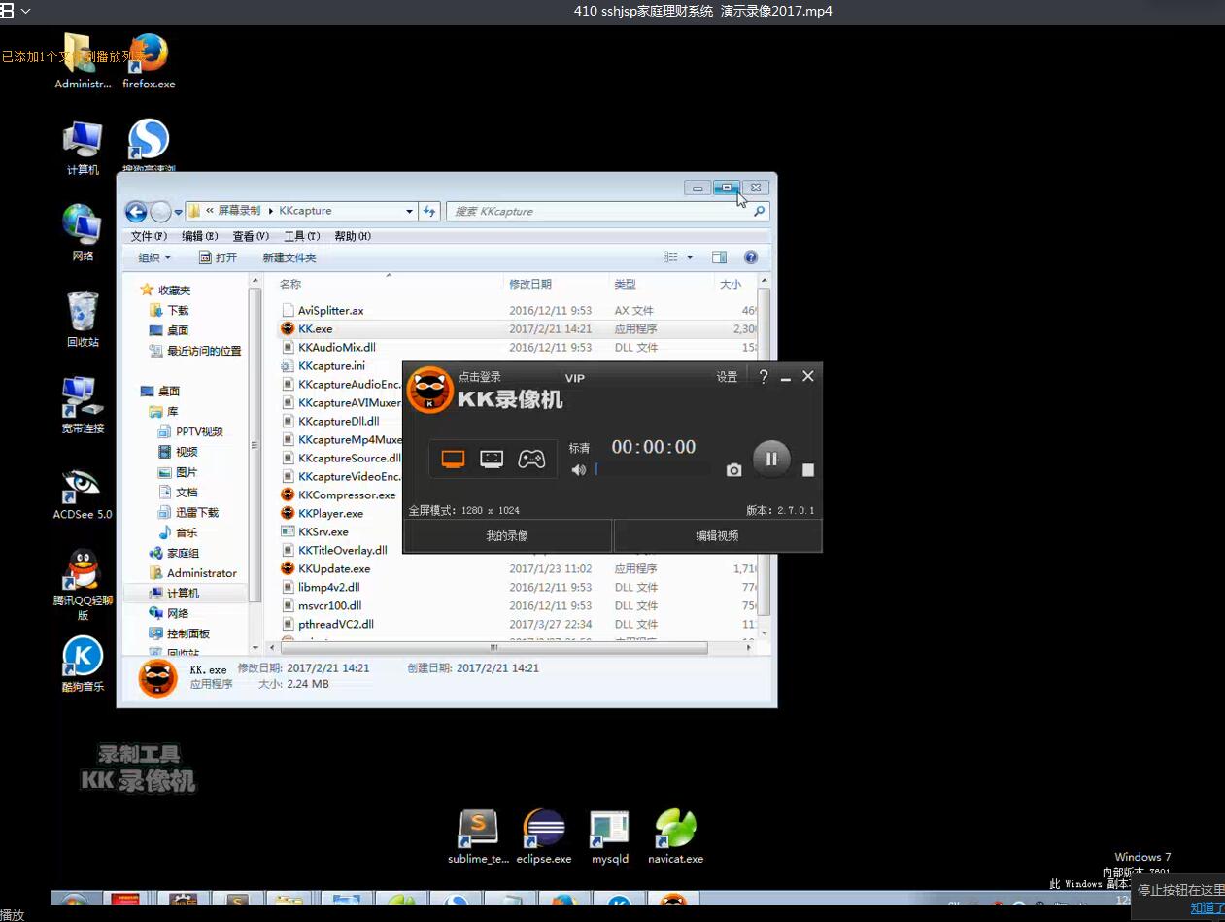Open firefox.exe desktop shortcut
The image size is (1225, 922).
click(149, 60)
